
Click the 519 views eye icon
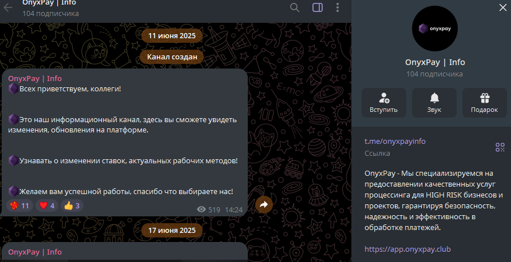click(201, 209)
